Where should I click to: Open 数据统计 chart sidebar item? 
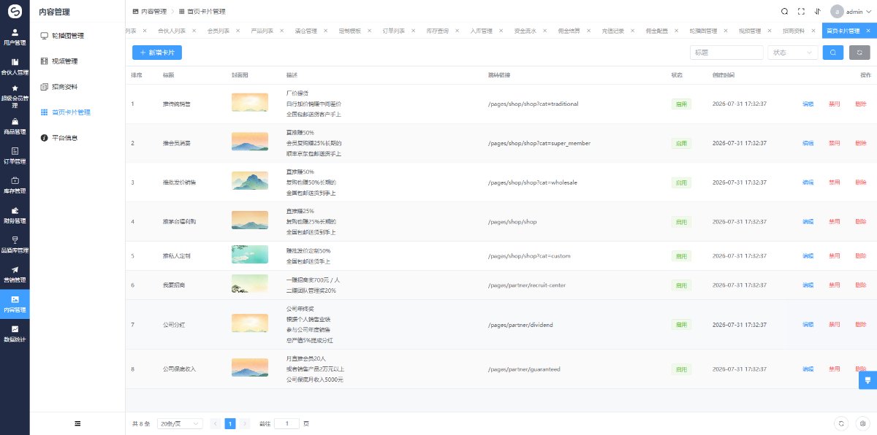pos(15,334)
